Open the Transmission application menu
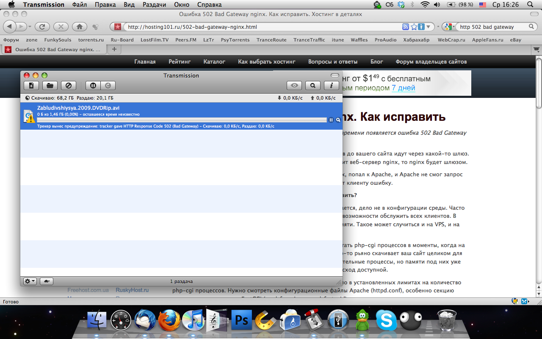542x339 pixels. (x=44, y=5)
